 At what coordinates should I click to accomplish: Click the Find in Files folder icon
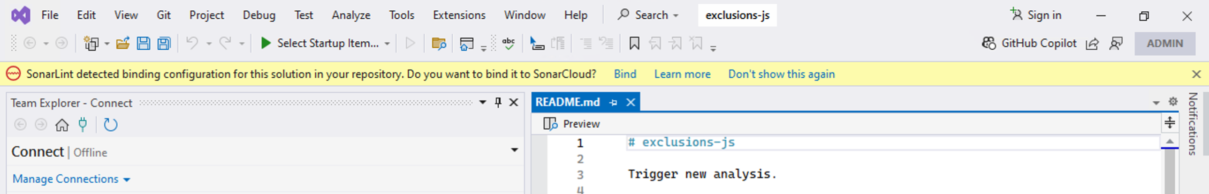(x=439, y=44)
